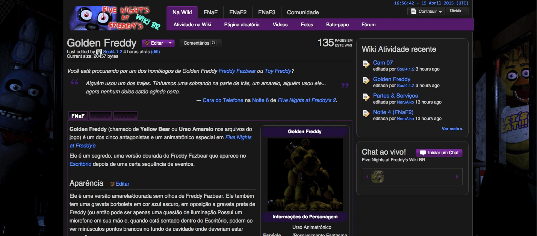Image resolution: width=537 pixels, height=236 pixels.
Task: Open the FNaF3 navigation tab
Action: coord(267,12)
